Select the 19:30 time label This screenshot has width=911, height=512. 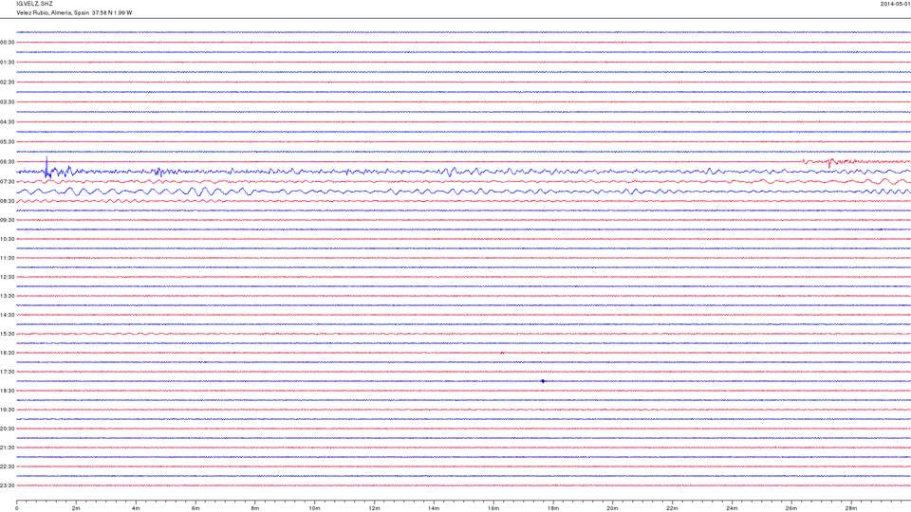pyautogui.click(x=8, y=410)
